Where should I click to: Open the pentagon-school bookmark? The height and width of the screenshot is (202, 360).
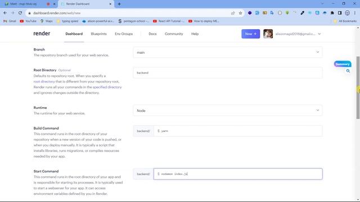point(134,21)
